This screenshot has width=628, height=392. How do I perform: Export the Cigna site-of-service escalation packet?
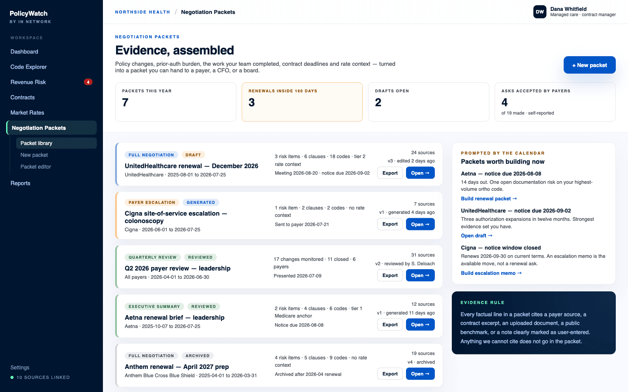(x=390, y=224)
